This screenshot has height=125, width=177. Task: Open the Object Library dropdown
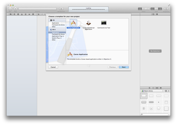click(152, 91)
